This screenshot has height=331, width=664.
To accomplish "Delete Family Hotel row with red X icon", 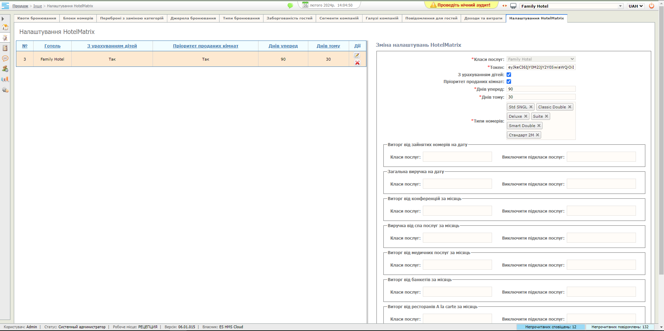I will pyautogui.click(x=357, y=63).
